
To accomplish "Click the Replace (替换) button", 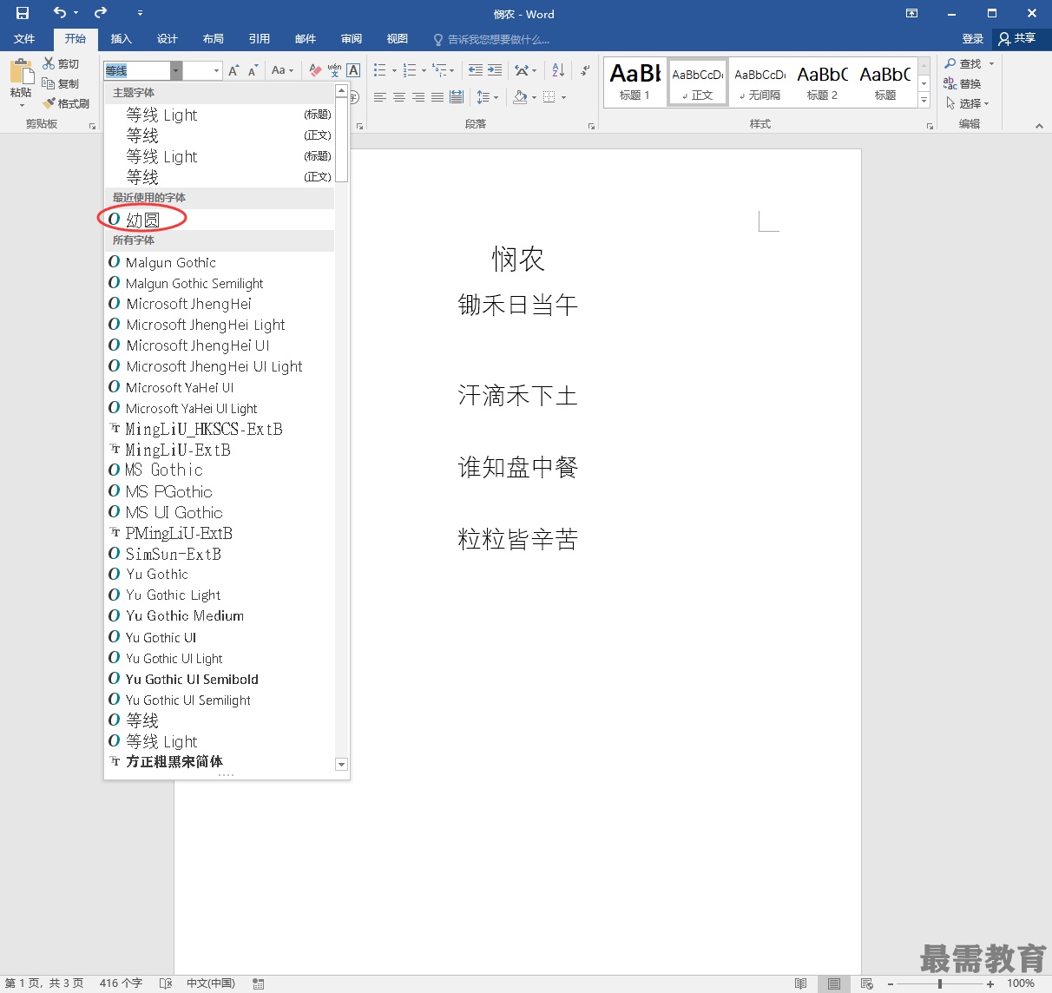I will point(963,83).
